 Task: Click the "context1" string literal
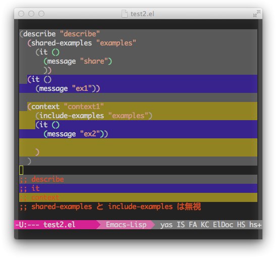point(84,107)
